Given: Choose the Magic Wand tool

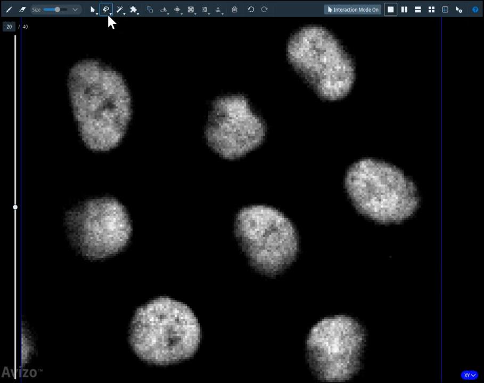Looking at the screenshot, I should (120, 10).
